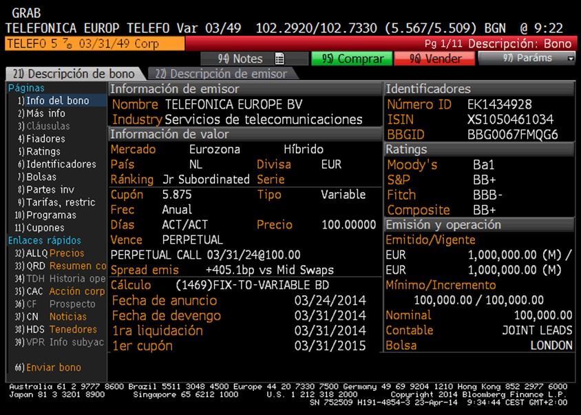Click the Spread emis +405.1bp value
Screen dimensions: 581x415
tap(269, 270)
